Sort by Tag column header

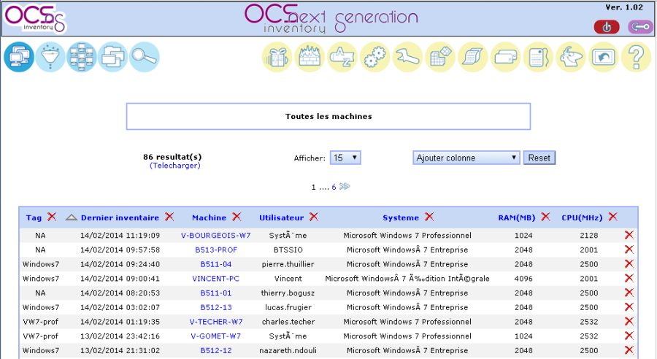34,218
